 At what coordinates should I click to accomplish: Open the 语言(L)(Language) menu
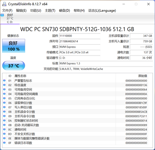click(x=102, y=11)
